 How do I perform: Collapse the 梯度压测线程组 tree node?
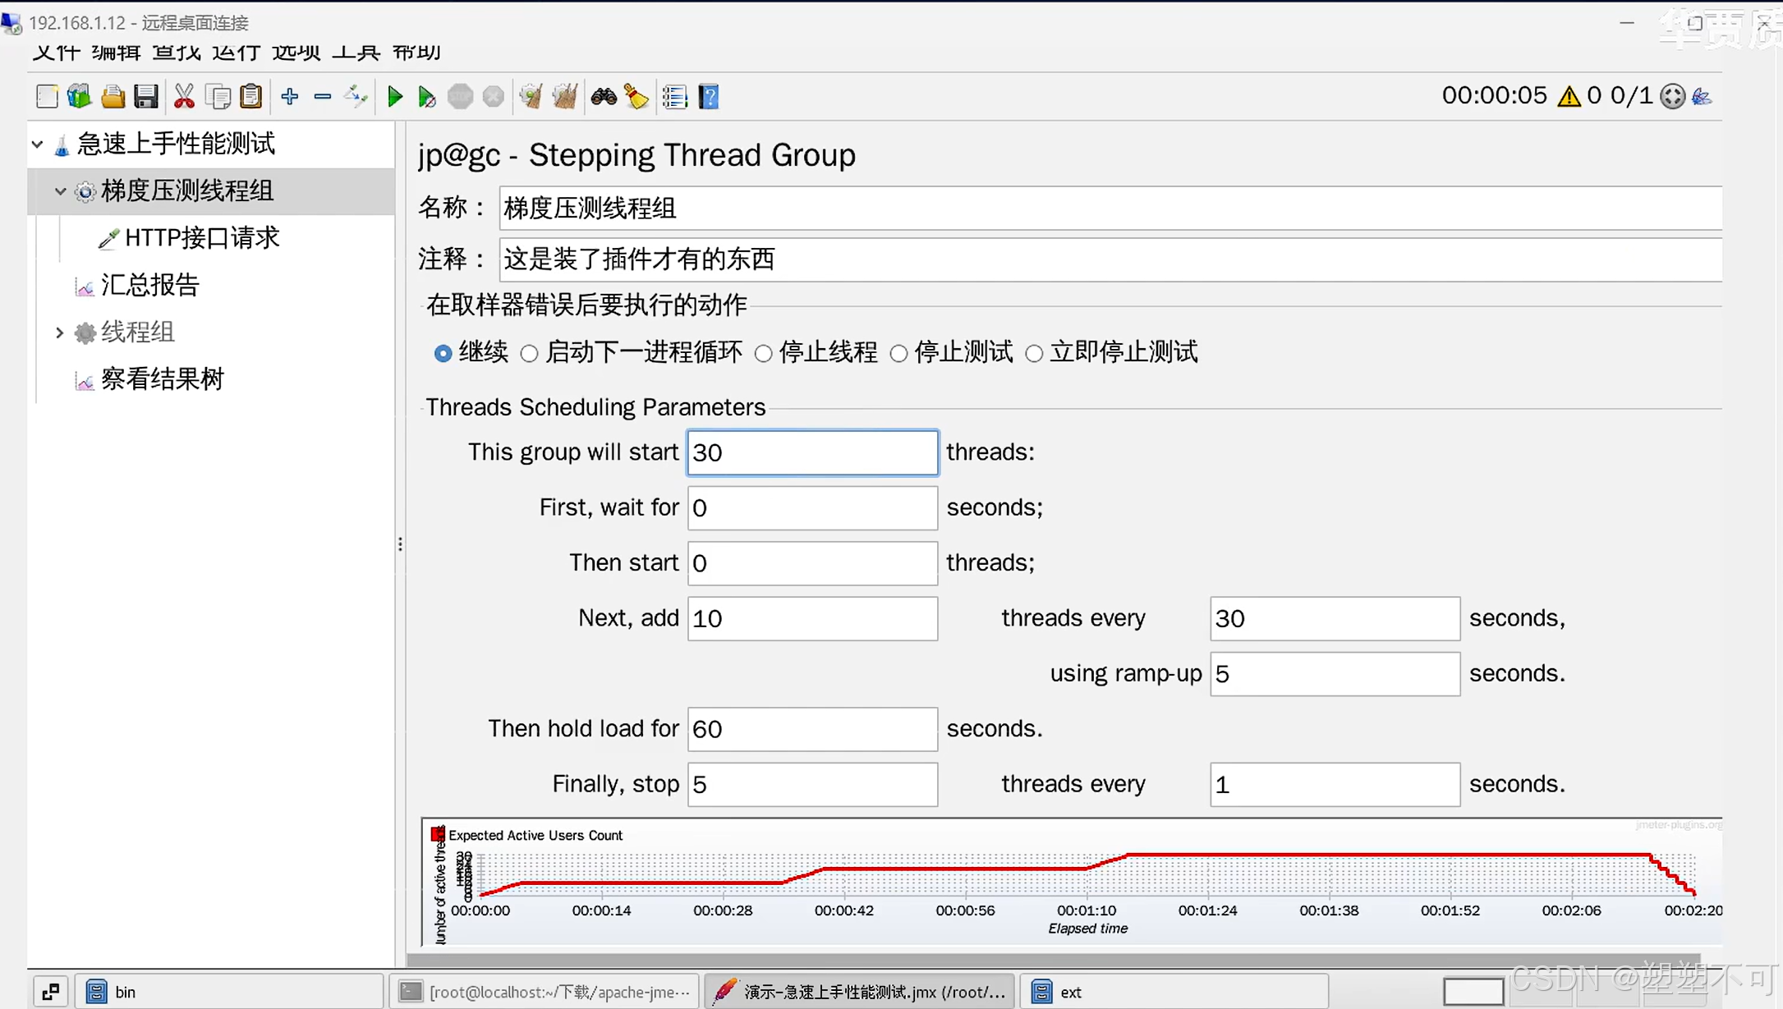click(60, 191)
